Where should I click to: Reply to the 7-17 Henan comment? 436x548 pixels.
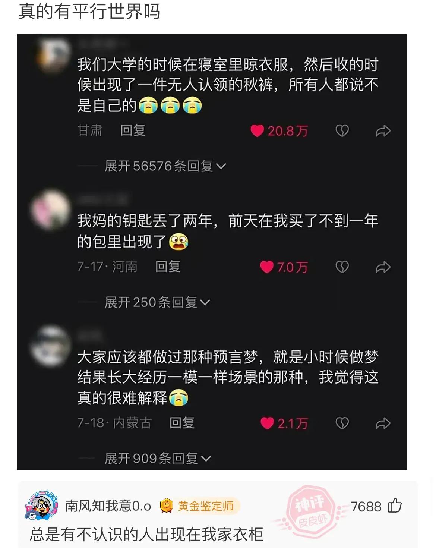point(168,267)
